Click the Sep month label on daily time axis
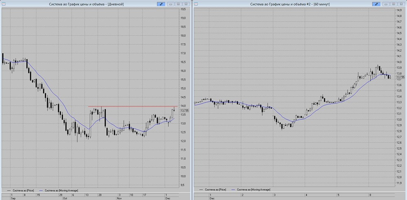This screenshot has width=407, height=200. (x=13, y=198)
